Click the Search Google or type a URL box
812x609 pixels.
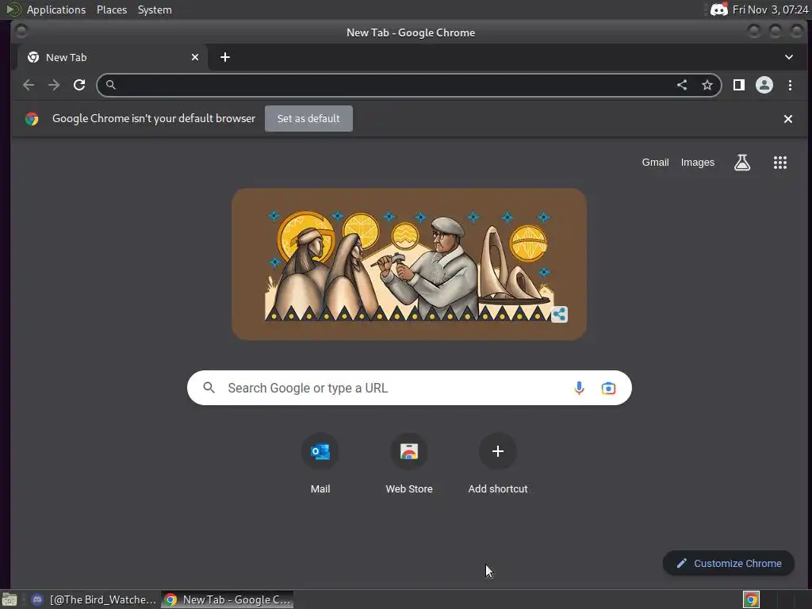click(x=409, y=388)
